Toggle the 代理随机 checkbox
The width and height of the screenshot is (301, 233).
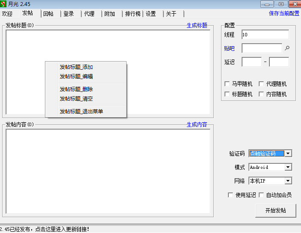coord(262,84)
